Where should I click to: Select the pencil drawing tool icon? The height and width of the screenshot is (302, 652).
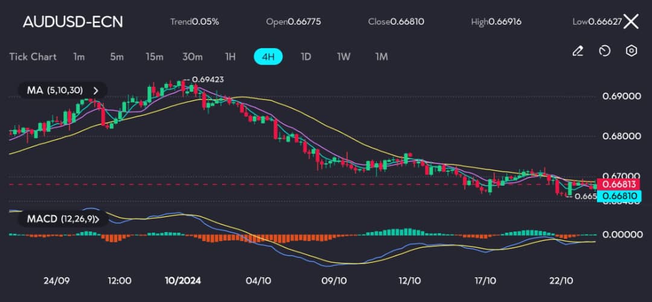[x=577, y=51]
